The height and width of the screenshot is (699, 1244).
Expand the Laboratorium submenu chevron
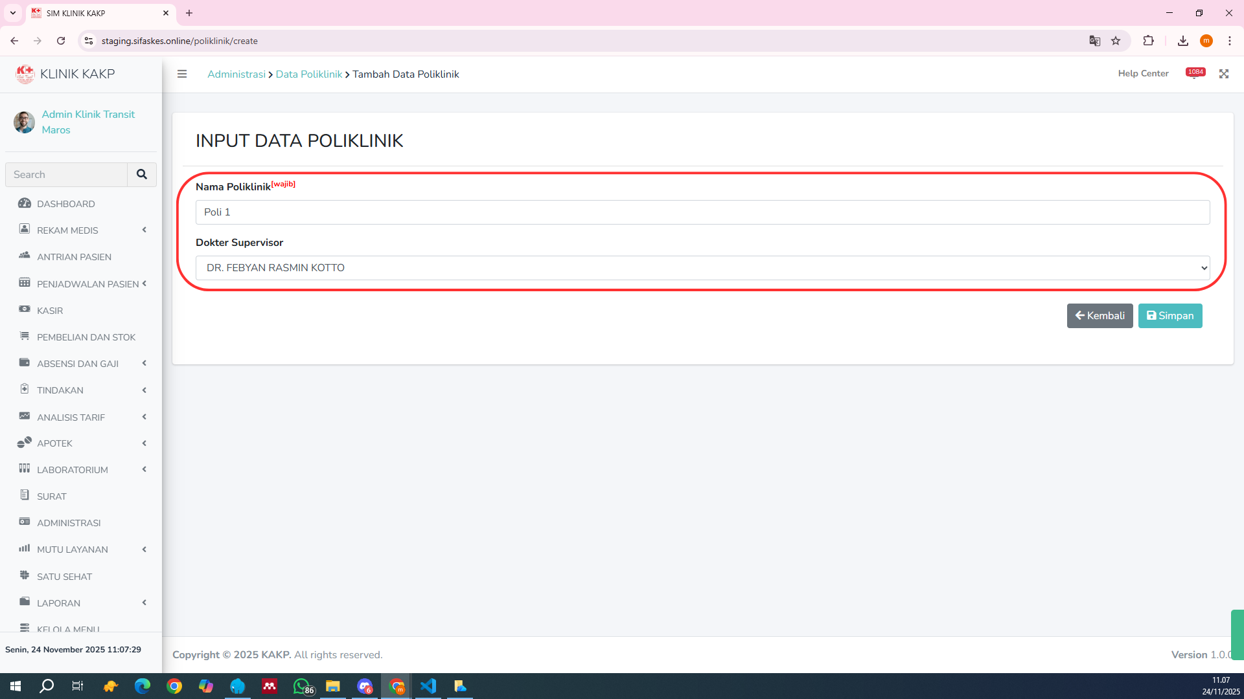[144, 469]
